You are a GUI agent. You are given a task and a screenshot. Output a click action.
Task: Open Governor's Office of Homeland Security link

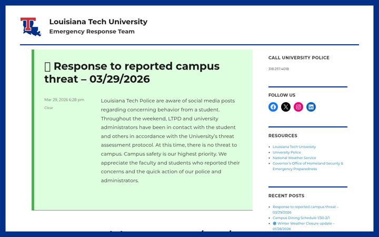308,166
